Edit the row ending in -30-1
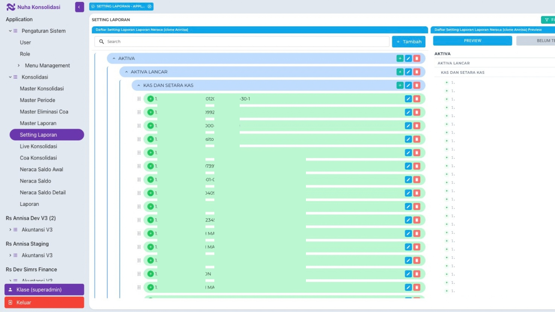The height and width of the screenshot is (312, 555). [408, 99]
